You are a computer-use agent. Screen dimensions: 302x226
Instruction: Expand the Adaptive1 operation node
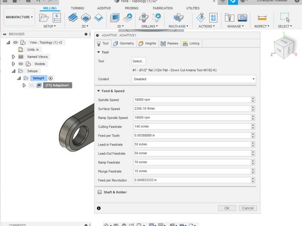coord(24,86)
